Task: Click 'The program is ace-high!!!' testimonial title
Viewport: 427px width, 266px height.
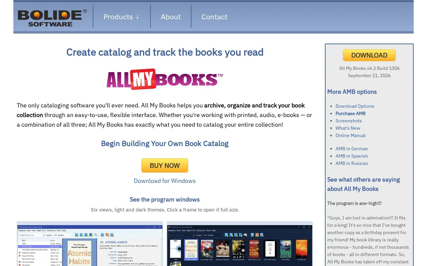Action: 354,203
